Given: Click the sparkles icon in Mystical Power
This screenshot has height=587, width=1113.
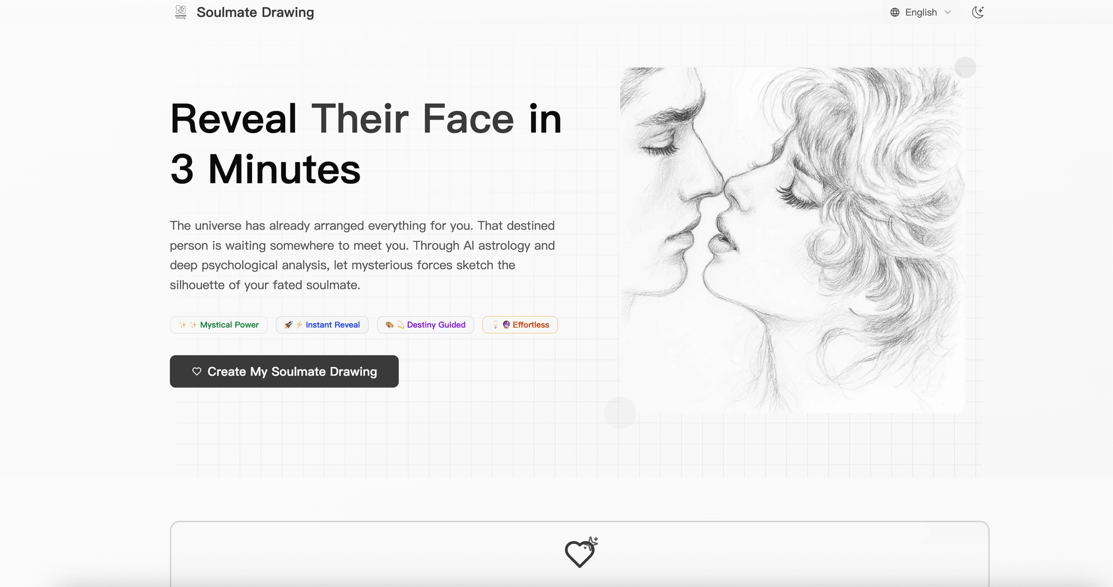Looking at the screenshot, I should point(183,325).
